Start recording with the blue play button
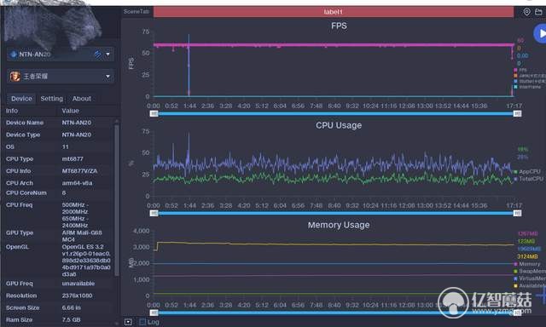Screen dimensions: 546x327 (540, 34)
